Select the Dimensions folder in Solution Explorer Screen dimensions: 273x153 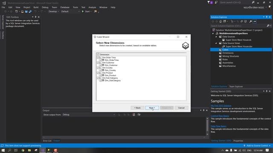point(228,53)
